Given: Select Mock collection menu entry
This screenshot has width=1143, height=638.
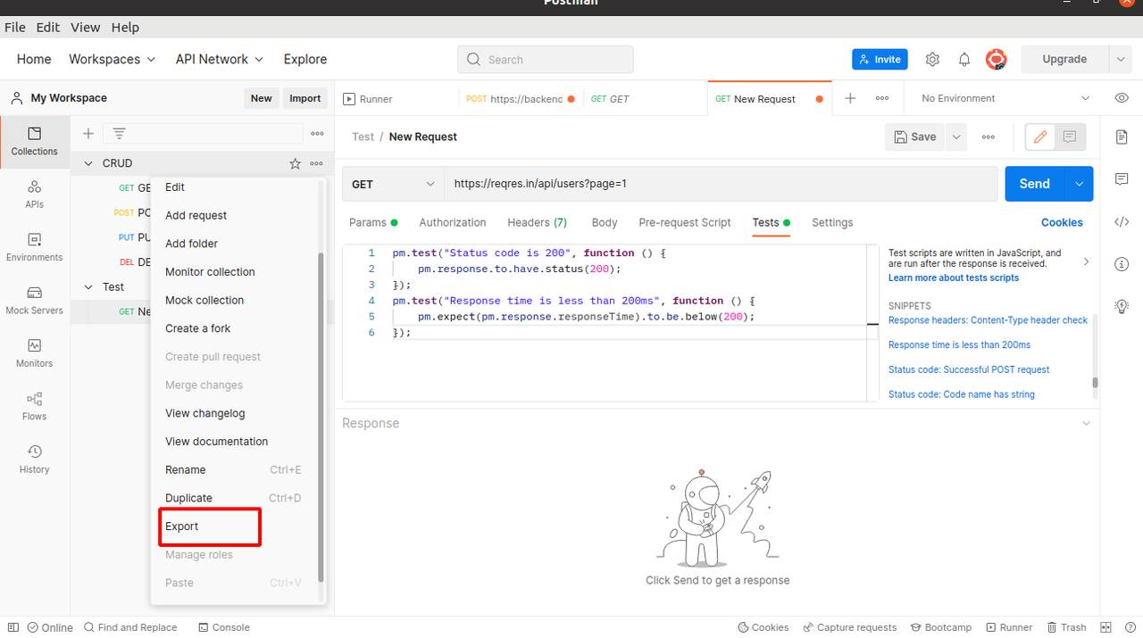Looking at the screenshot, I should [238, 300].
